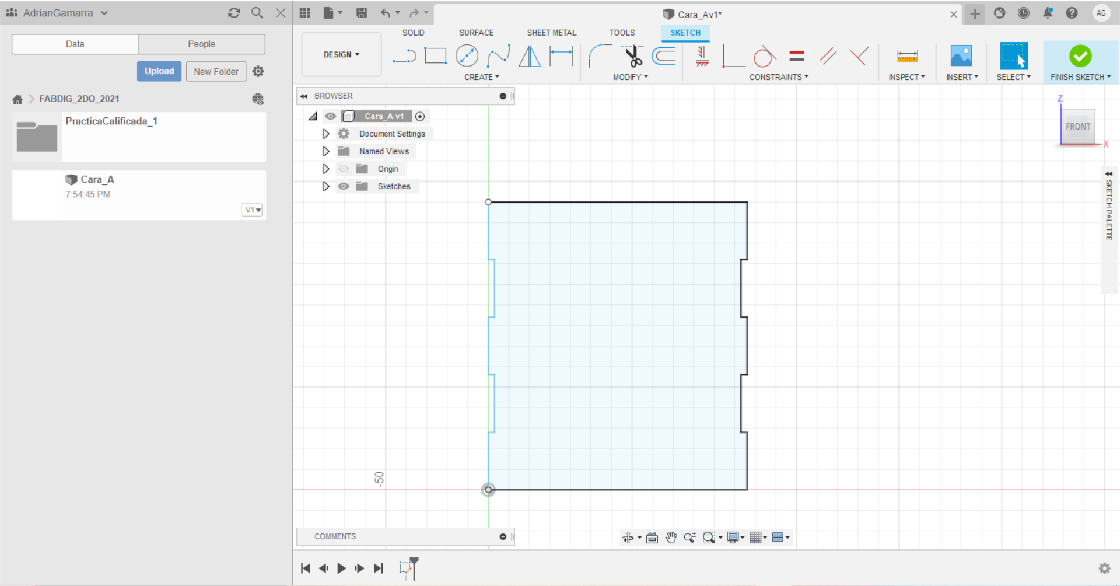Viewport: 1120px width, 586px height.
Task: Open the DESIGN workspace dropdown
Action: [341, 54]
